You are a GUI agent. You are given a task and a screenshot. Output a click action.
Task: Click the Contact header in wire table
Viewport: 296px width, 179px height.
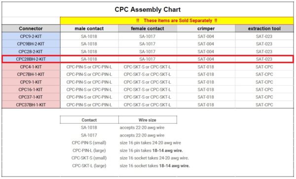click(89, 120)
